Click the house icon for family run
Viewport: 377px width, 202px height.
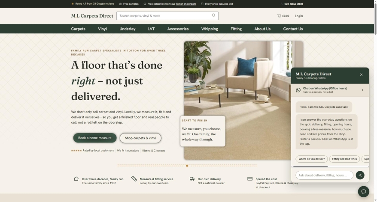tap(76, 178)
